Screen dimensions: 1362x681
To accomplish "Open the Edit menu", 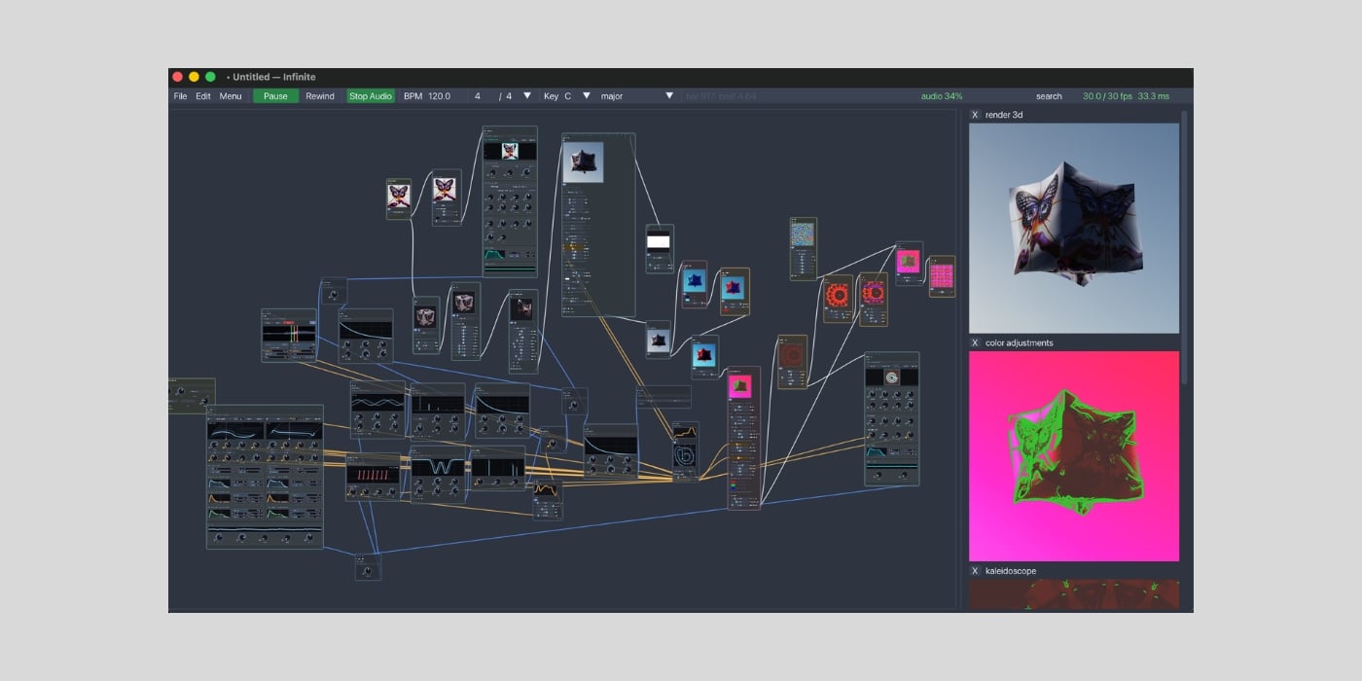I will click(203, 96).
